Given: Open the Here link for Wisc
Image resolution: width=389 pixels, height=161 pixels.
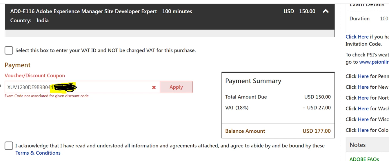Looking at the screenshot, I should click(x=363, y=119).
